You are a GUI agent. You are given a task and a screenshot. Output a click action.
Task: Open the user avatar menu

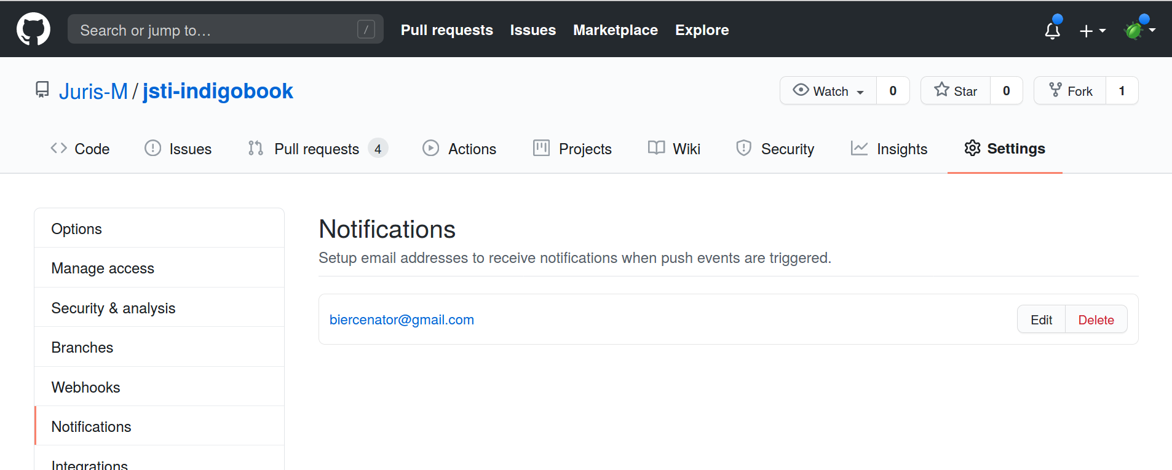click(x=1139, y=29)
